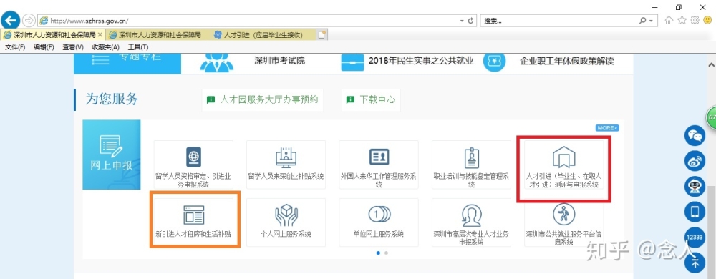The width and height of the screenshot is (716, 279).
Task: Open browser settings gear icon
Action: click(x=695, y=20)
